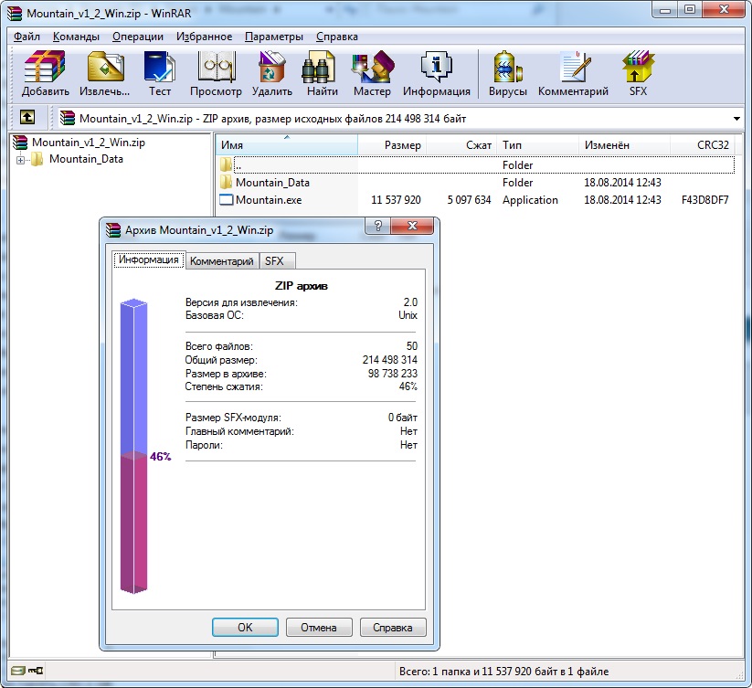Click the archive icon in the address bar

click(68, 118)
